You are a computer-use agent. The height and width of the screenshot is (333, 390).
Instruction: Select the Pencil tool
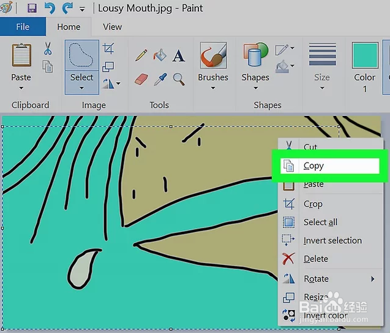tap(141, 55)
